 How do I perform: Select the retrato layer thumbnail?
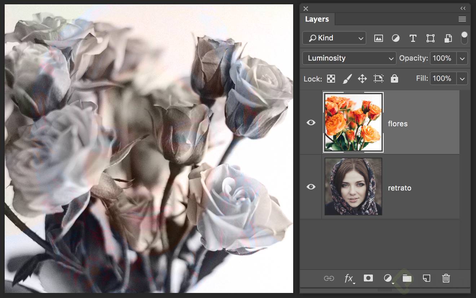tap(353, 187)
